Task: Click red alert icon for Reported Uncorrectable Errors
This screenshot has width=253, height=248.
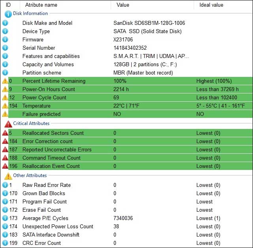Action: (5, 149)
